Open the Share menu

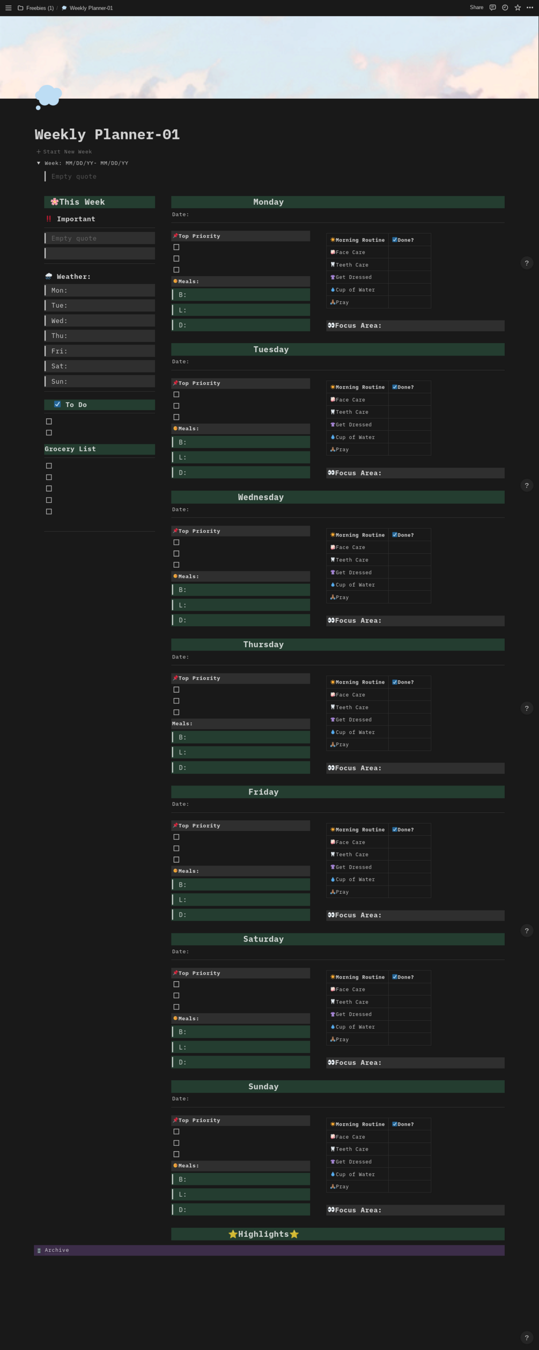point(476,8)
